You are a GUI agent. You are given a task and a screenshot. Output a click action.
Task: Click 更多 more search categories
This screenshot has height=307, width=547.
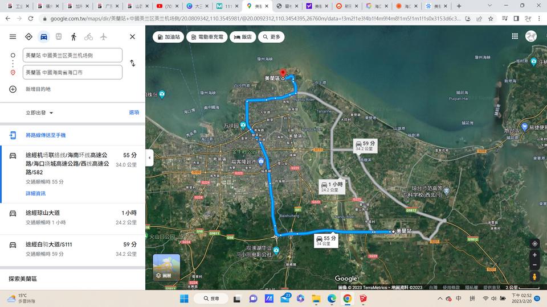click(x=271, y=37)
